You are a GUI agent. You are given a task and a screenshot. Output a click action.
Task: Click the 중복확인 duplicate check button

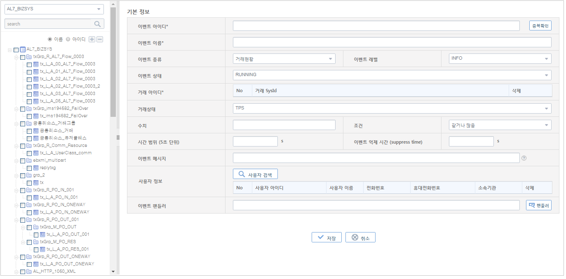click(540, 25)
